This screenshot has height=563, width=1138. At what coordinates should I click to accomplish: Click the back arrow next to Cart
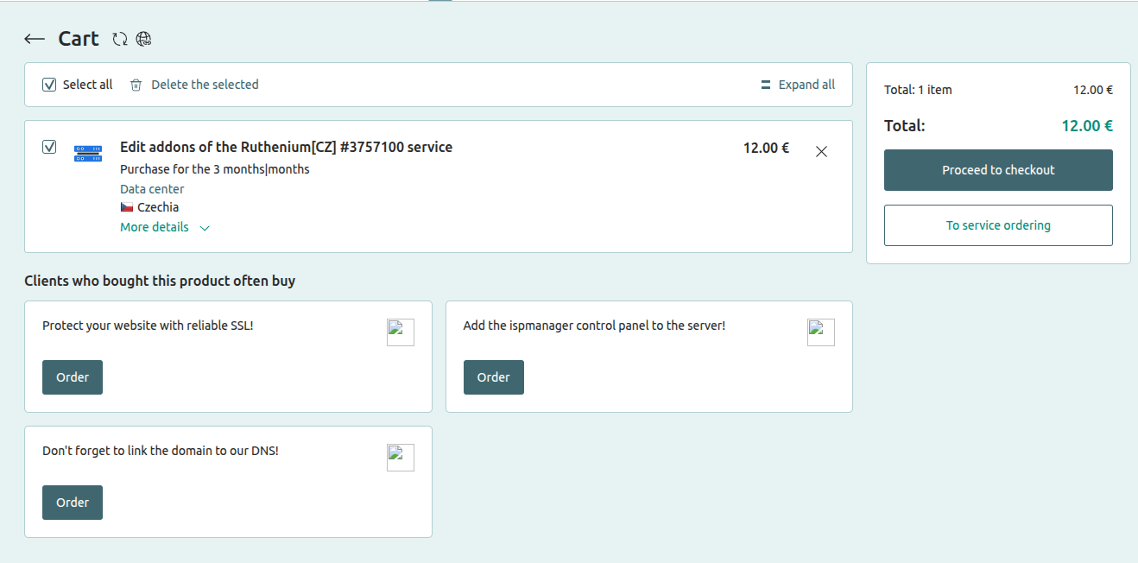coord(35,39)
